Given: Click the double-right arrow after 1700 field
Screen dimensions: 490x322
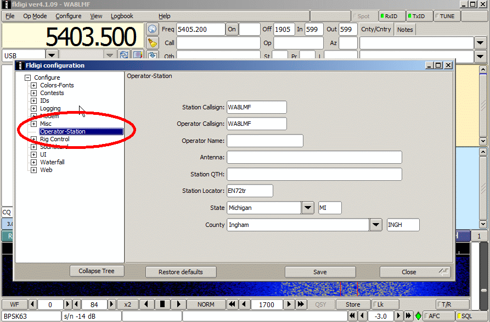Looking at the screenshot, I should [301, 304].
